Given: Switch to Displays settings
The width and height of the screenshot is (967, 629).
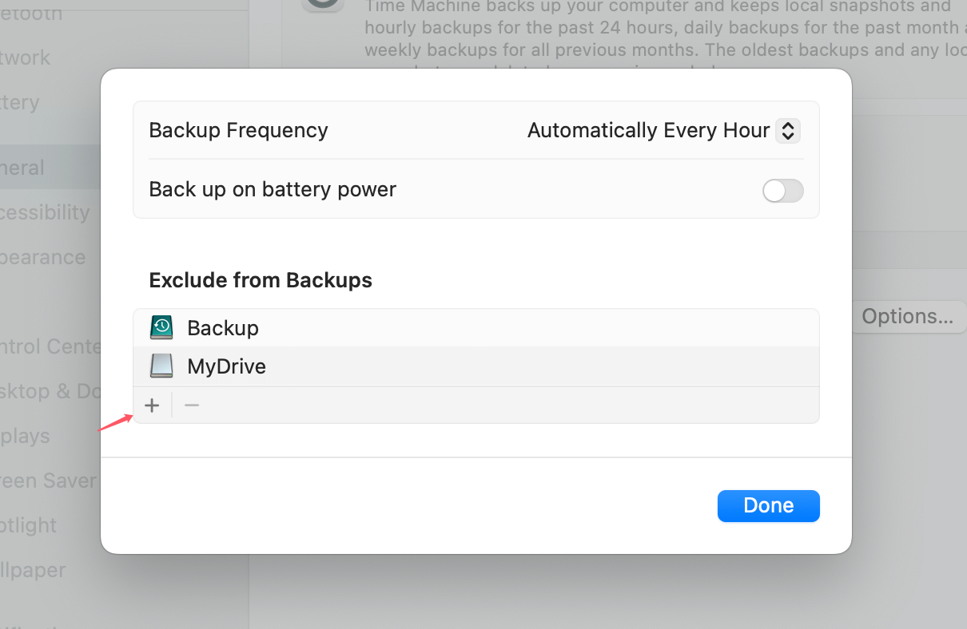Looking at the screenshot, I should (x=25, y=436).
